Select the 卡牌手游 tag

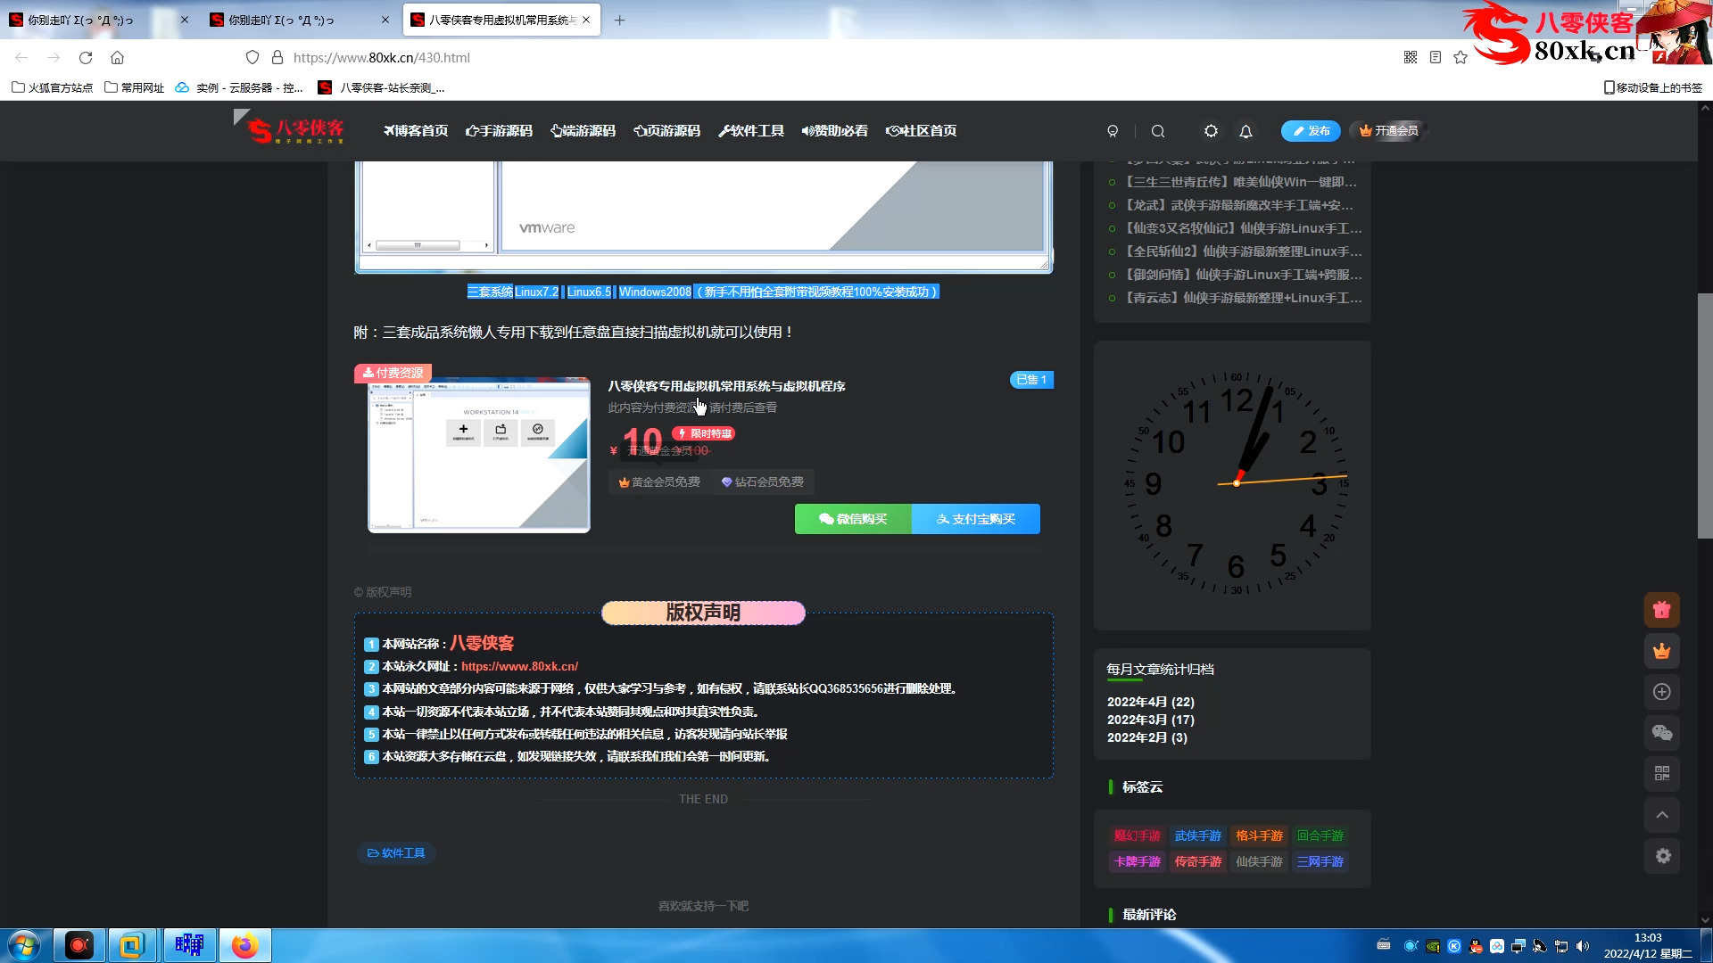1137,862
